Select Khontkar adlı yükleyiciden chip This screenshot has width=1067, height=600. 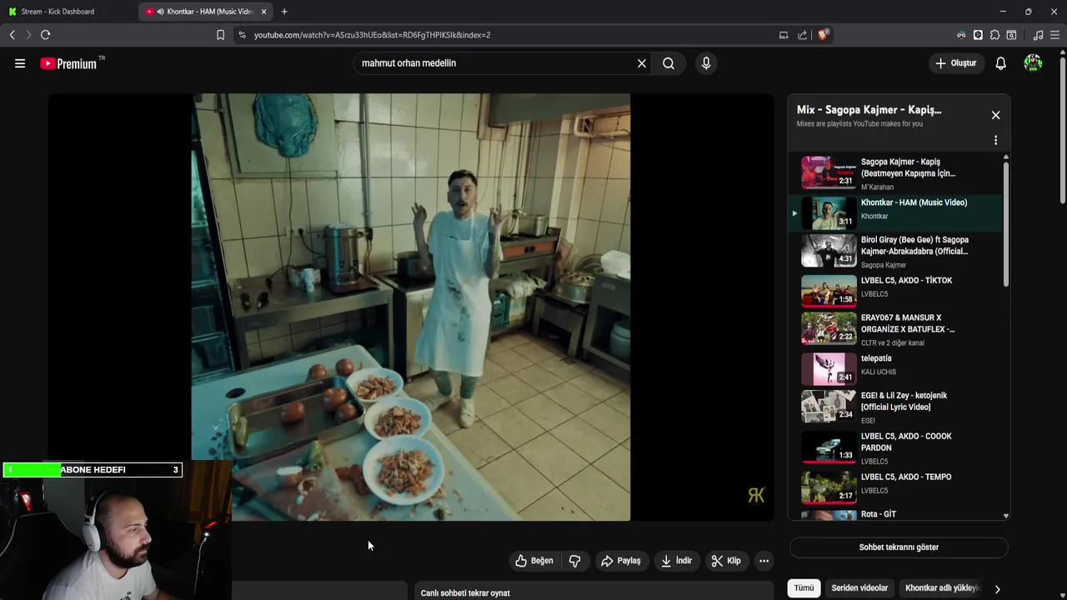point(941,588)
